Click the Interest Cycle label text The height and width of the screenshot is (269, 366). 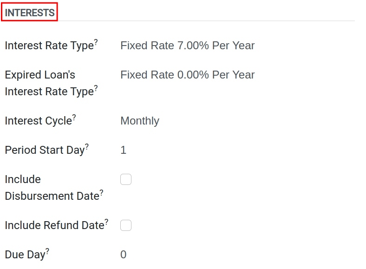coord(38,121)
